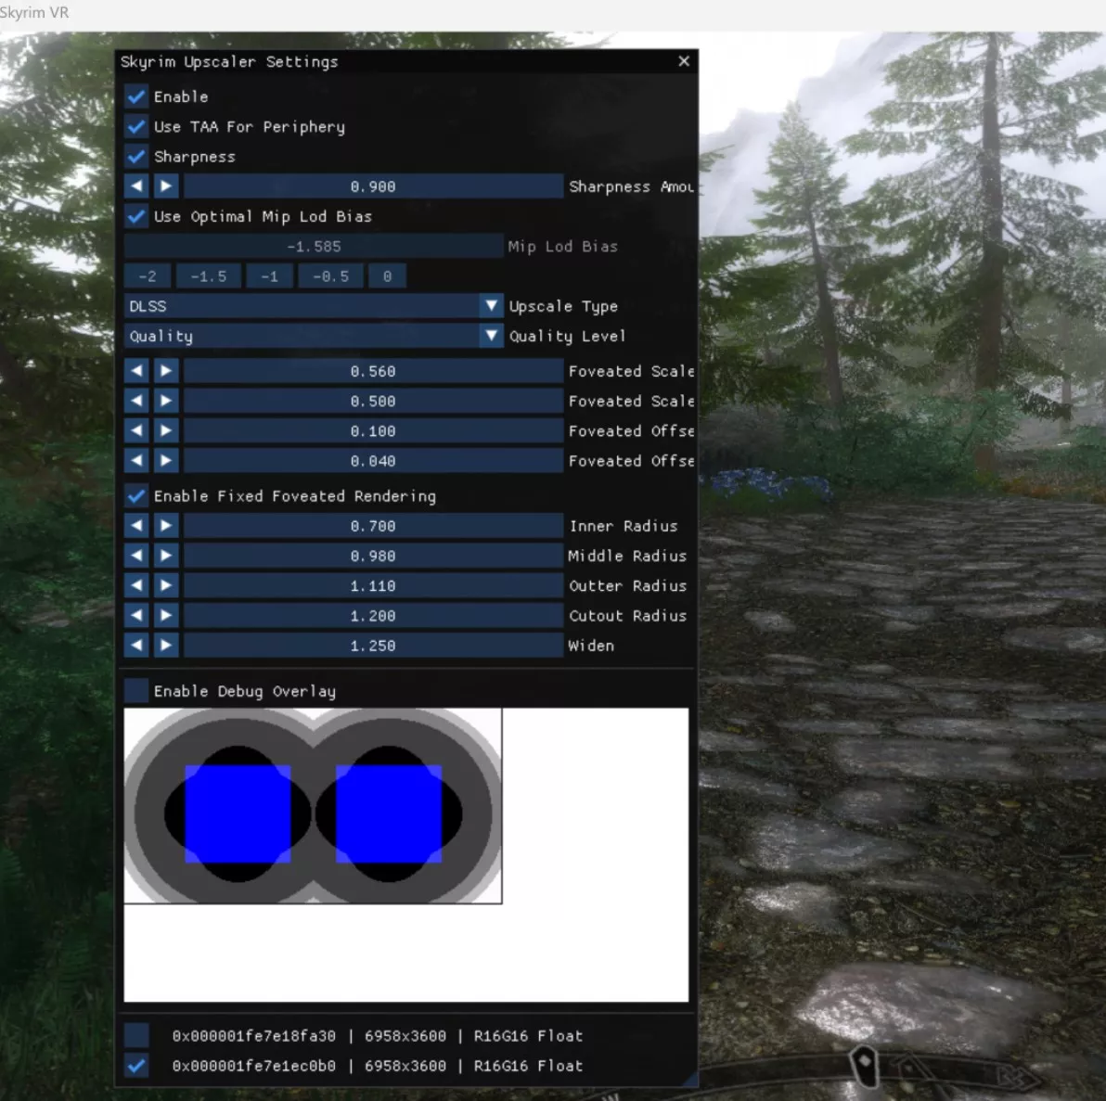Viewport: 1106px width, 1101px height.
Task: Toggle Use TAA For Periphery checkbox
Action: tap(136, 127)
